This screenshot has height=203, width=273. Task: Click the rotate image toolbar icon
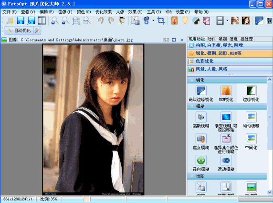coord(147,20)
